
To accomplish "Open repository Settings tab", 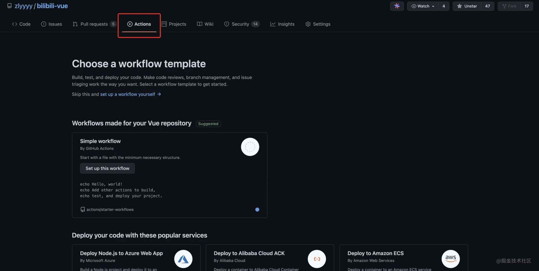I will [318, 24].
